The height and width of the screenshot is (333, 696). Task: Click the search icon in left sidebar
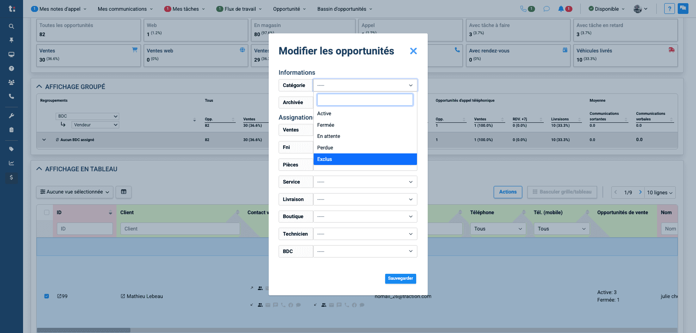(x=12, y=26)
